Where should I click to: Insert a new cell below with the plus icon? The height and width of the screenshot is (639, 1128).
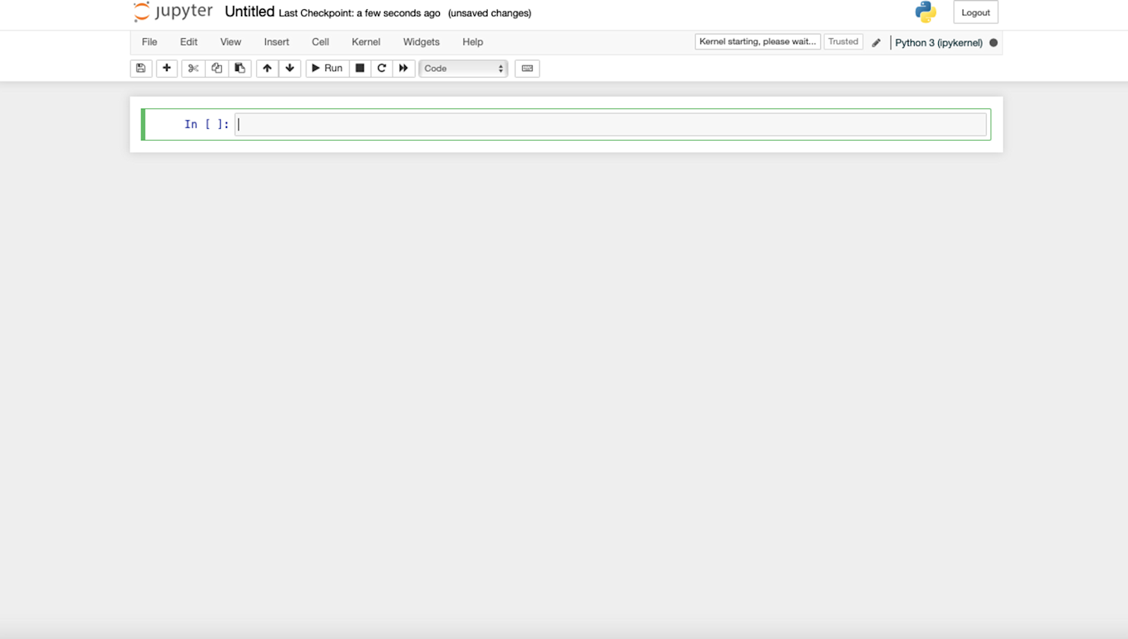click(x=166, y=69)
